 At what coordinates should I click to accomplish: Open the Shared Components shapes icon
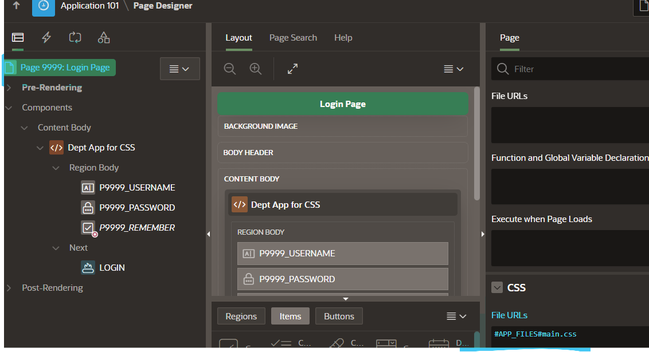click(x=104, y=38)
